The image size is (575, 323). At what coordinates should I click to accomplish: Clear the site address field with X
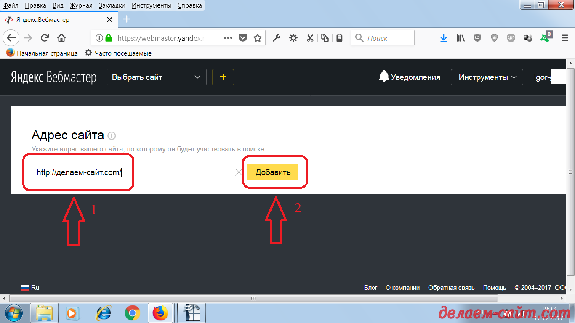tap(239, 172)
